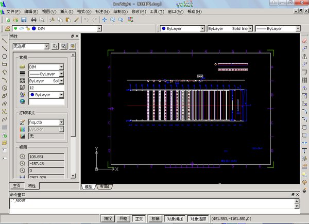Open the blue ByLayer color dropdown in toolbar

[x=202, y=29]
